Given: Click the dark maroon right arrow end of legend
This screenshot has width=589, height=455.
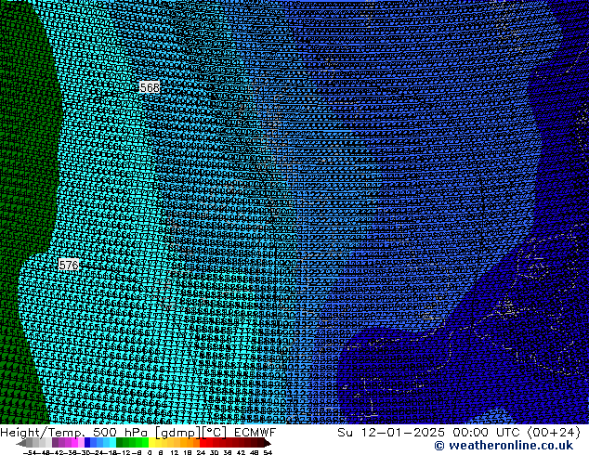Looking at the screenshot, I should [x=267, y=443].
